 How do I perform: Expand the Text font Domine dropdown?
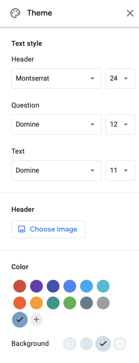tap(57, 171)
